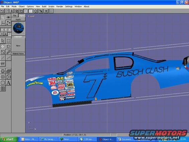Click the Position readout in status bar
The width and height of the screenshot is (189, 142).
coord(87,135)
